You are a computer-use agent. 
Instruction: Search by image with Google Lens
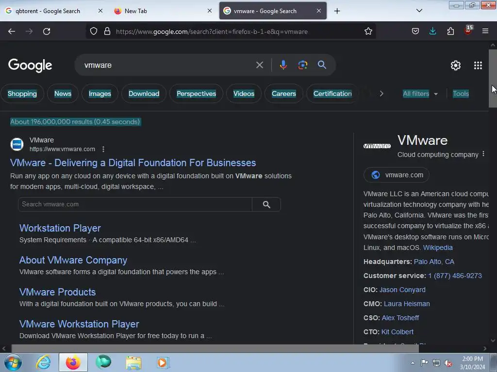click(x=303, y=65)
